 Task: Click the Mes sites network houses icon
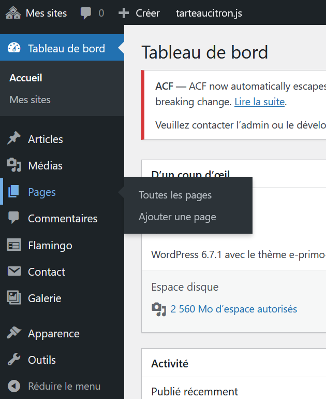(13, 13)
